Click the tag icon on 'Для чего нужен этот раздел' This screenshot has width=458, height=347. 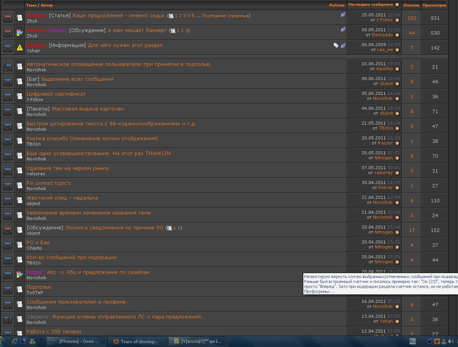click(x=336, y=45)
